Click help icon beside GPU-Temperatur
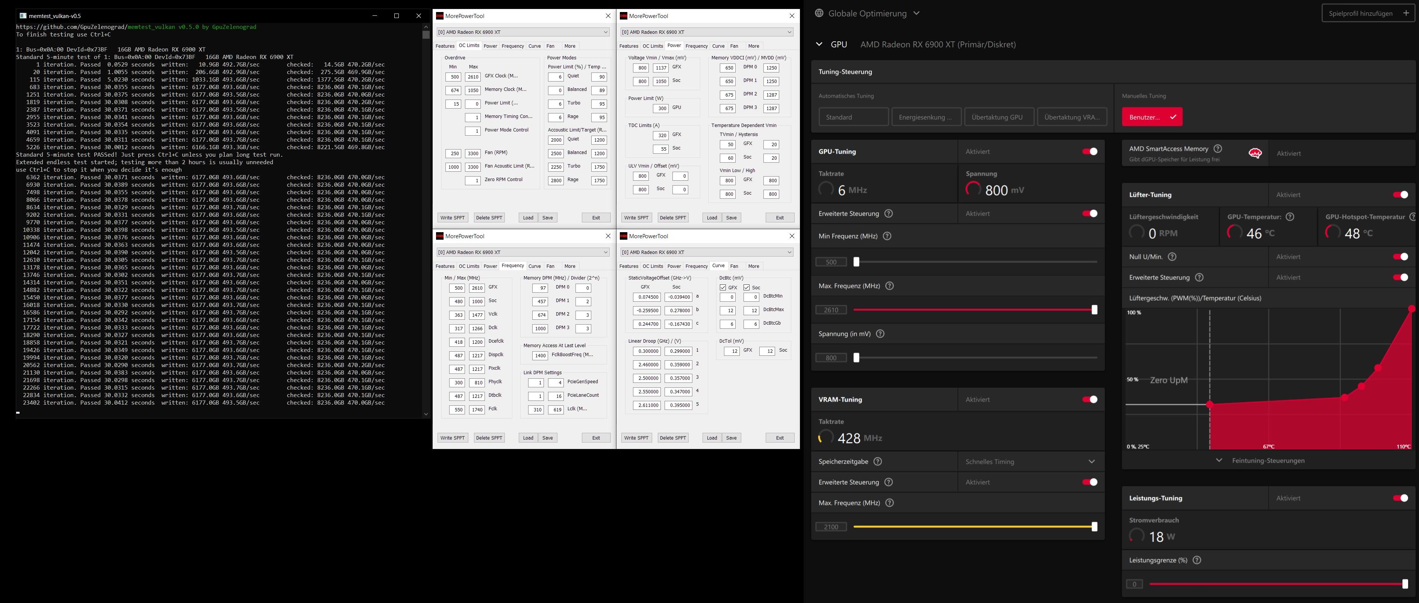Screen dimensions: 1419x603 (x=1290, y=217)
